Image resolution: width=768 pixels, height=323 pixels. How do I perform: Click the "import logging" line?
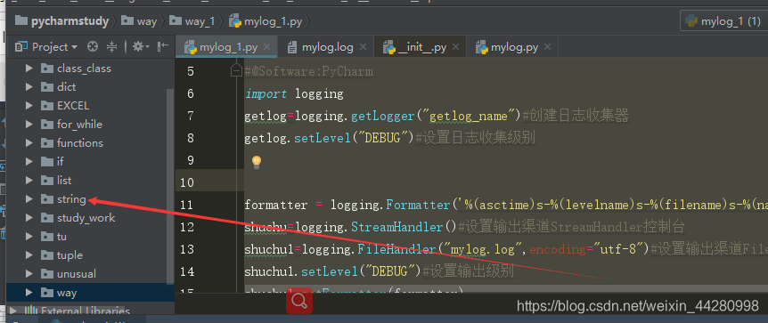click(x=294, y=93)
